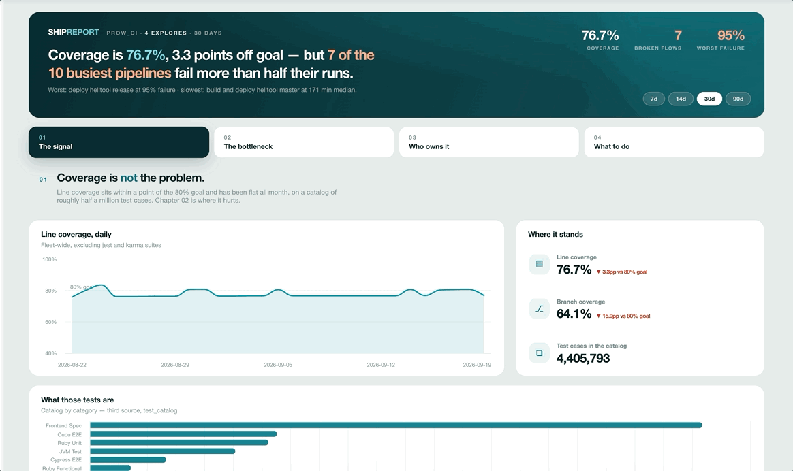
Task: Click the 'Fleet-wide, excluding jest and karma suites' subtitle
Action: (x=101, y=246)
